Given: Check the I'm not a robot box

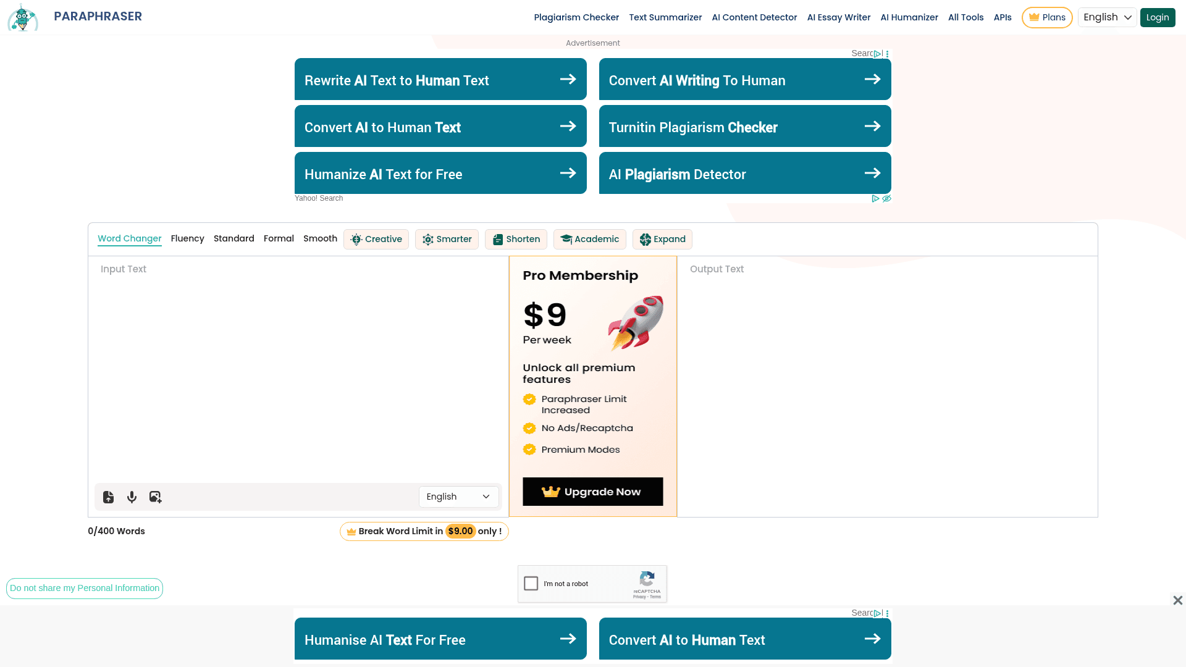Looking at the screenshot, I should coord(531,584).
